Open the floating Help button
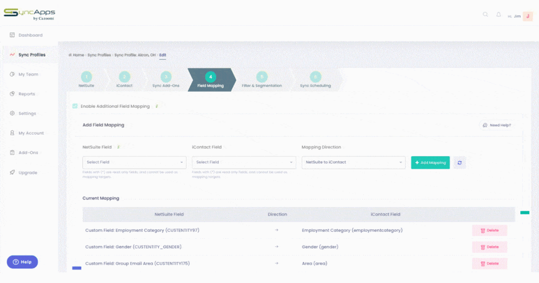The image size is (539, 283). click(x=22, y=262)
